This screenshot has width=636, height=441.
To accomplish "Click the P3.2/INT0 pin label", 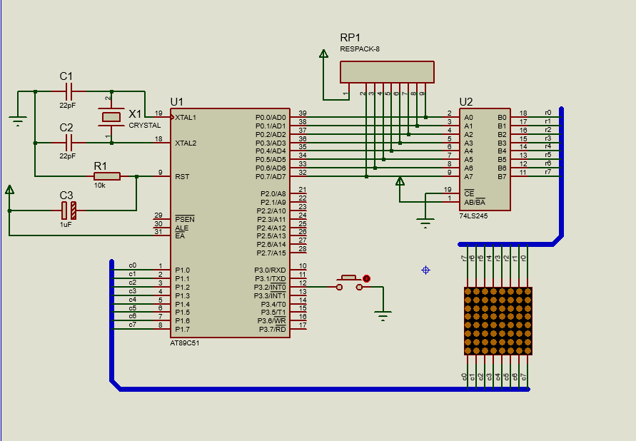I will pos(270,287).
